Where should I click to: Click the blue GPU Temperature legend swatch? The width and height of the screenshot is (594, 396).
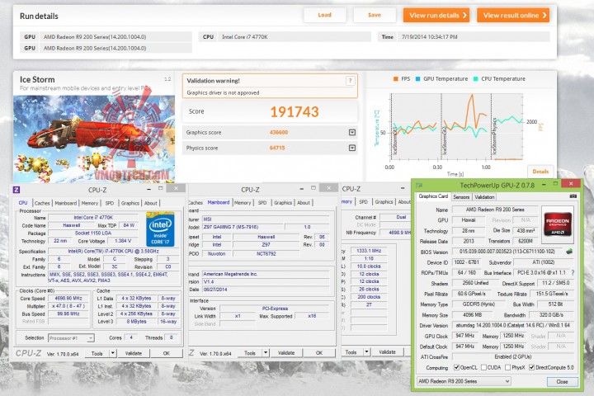(x=417, y=79)
